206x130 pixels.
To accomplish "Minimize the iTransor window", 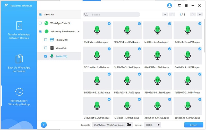I will [x=193, y=5].
